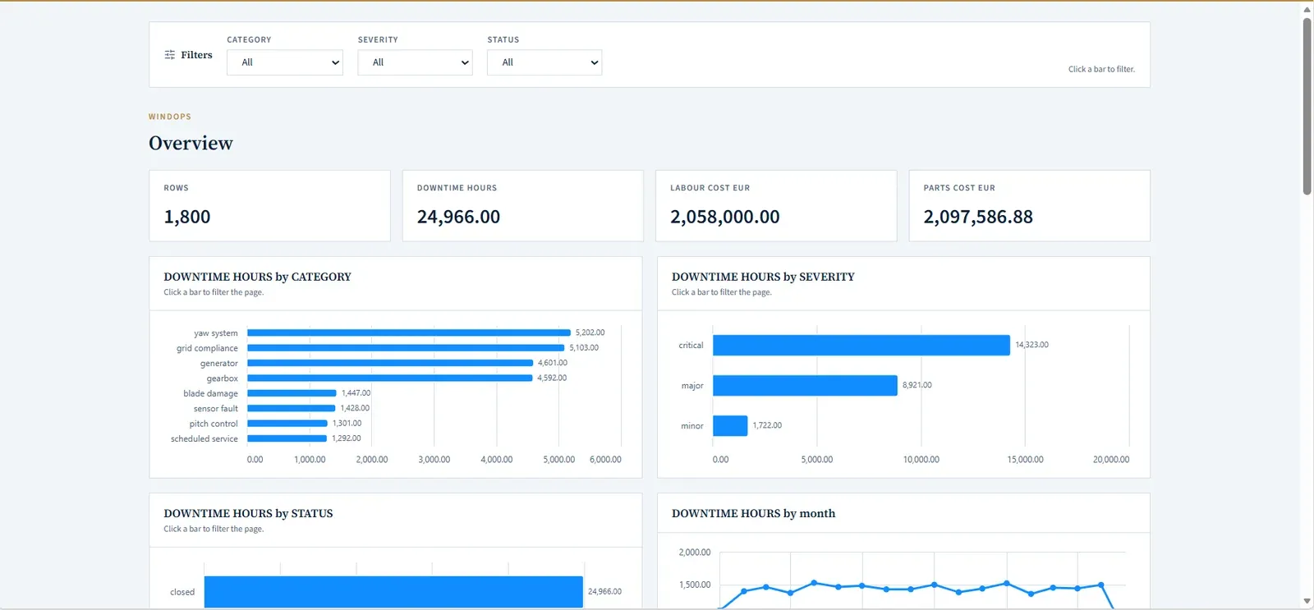
Task: Select the sensor fault bar
Action: click(x=292, y=408)
